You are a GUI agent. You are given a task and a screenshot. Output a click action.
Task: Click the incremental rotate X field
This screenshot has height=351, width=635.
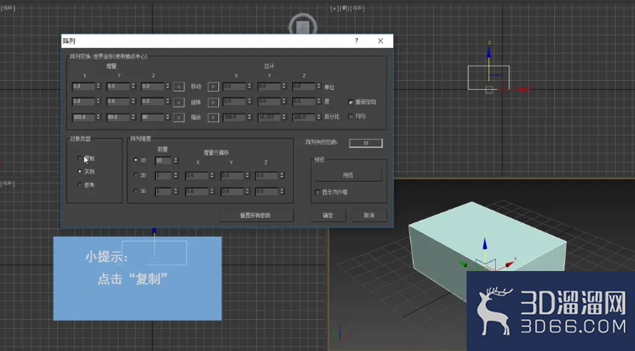click(83, 102)
